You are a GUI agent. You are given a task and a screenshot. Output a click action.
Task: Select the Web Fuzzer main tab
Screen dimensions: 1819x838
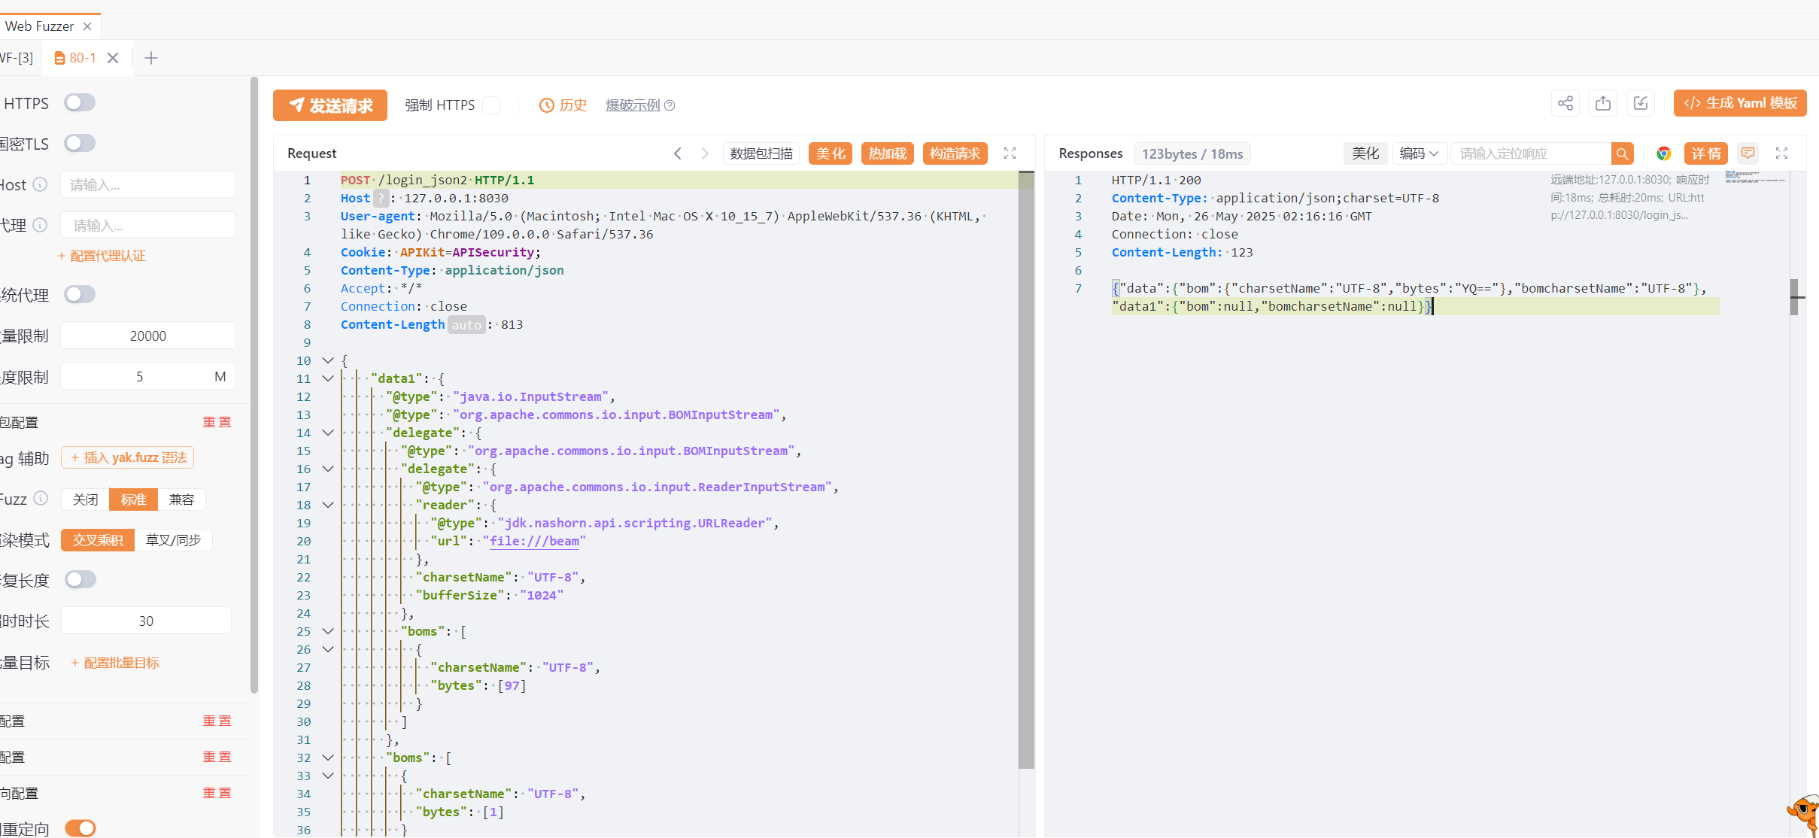(39, 26)
